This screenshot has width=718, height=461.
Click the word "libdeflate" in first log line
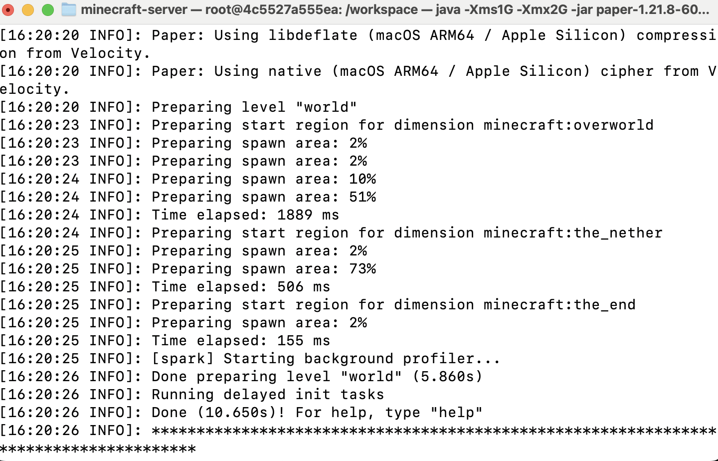click(313, 35)
